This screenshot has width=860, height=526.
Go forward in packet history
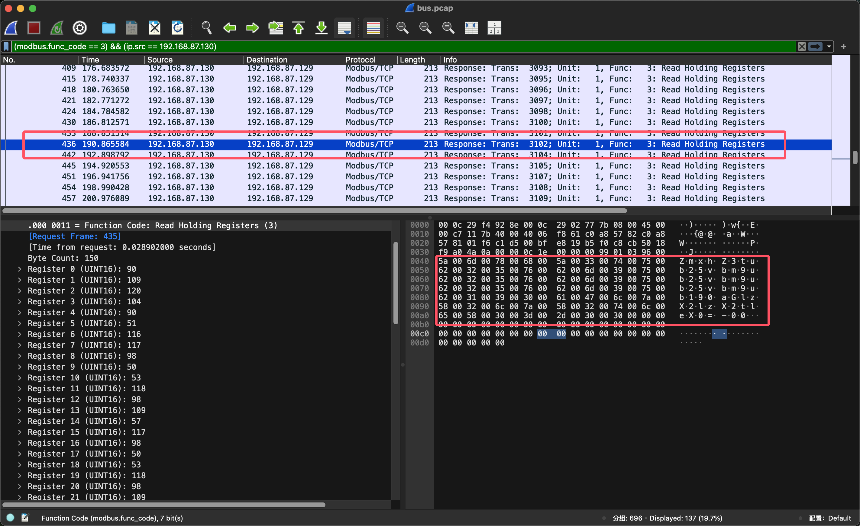click(252, 28)
